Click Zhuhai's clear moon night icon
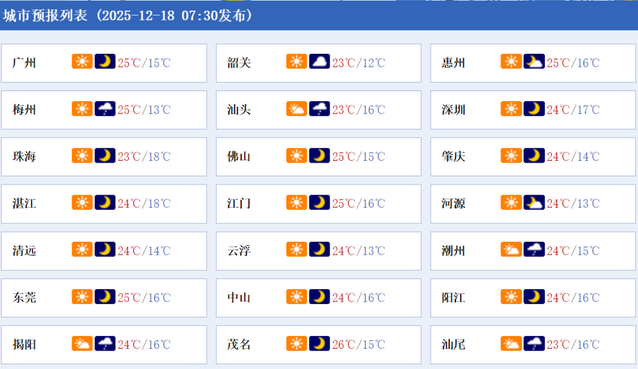The image size is (638, 369). click(x=105, y=156)
